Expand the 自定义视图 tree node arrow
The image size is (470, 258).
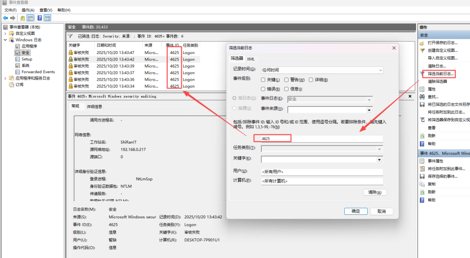[x=5, y=33]
